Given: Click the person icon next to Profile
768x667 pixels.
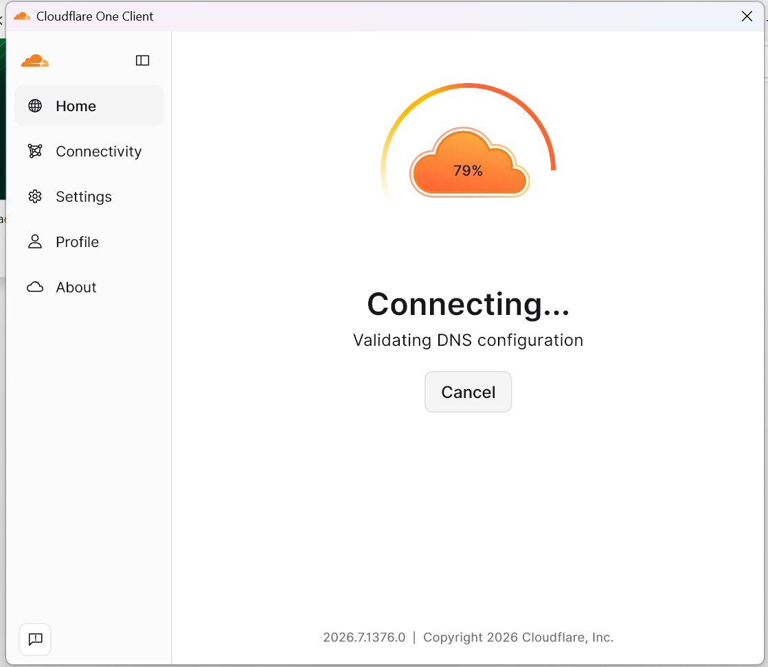Looking at the screenshot, I should (x=35, y=242).
